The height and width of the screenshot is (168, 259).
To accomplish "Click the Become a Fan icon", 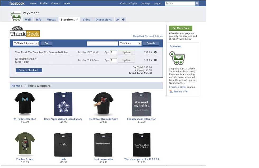I will tap(171, 91).
